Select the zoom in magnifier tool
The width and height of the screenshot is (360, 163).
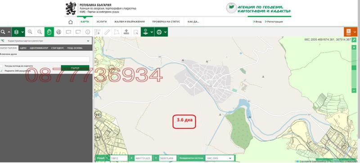[x=30, y=32]
